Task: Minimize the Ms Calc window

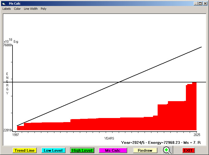Action: (196, 4)
